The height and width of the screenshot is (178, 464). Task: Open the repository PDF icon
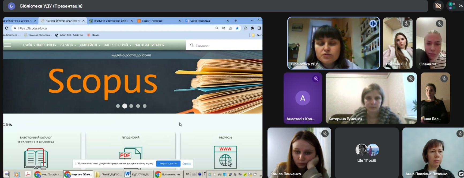point(130,156)
